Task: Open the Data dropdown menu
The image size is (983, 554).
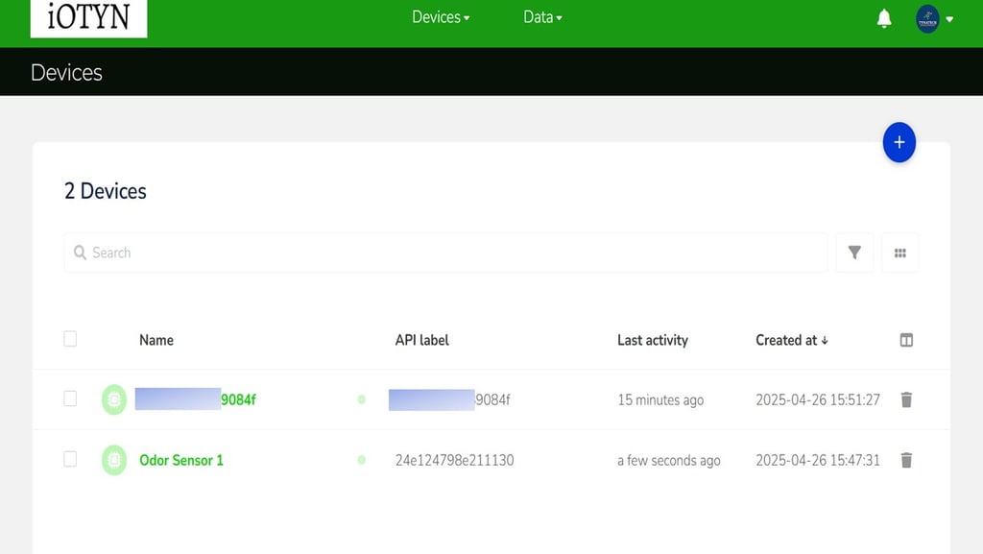Action: (x=542, y=17)
